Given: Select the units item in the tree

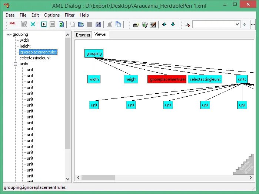Looking at the screenshot, I should click(x=24, y=64).
